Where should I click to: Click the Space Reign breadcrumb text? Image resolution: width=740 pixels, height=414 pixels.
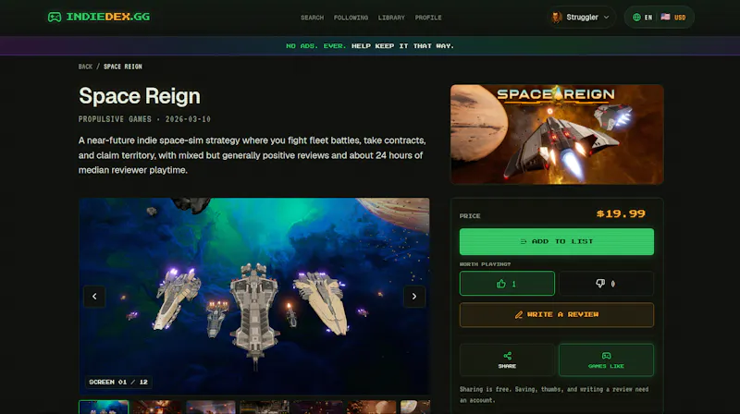123,67
